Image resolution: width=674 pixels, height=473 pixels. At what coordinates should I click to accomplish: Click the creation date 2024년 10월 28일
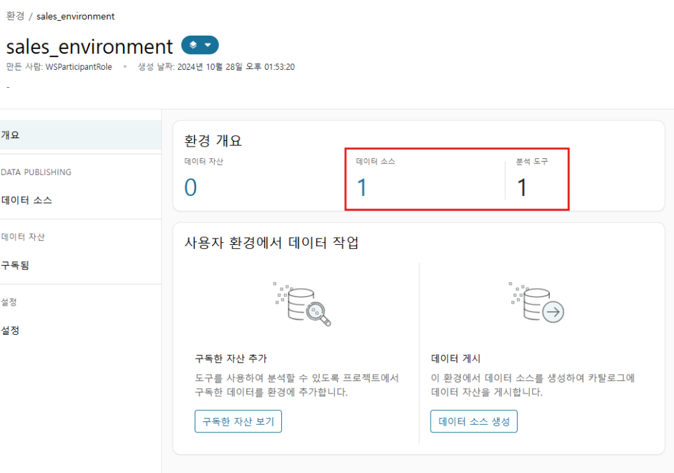[x=210, y=67]
